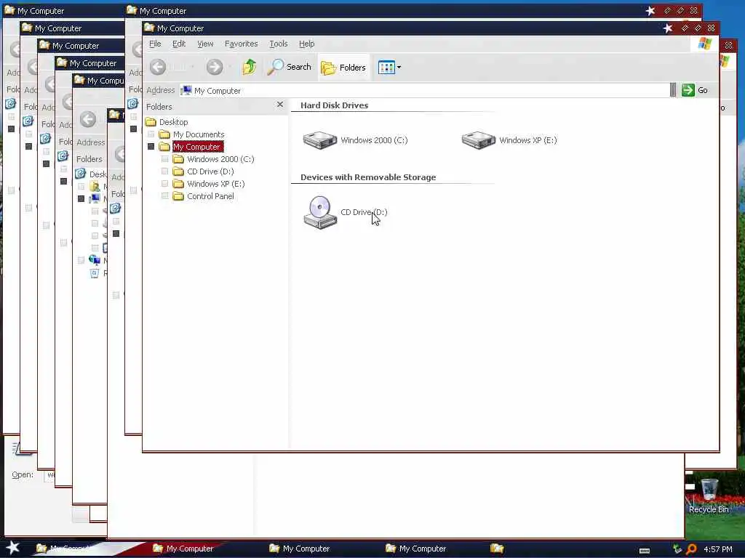
Task: Click the Control Panel folder icon in the tree
Action: 178,196
